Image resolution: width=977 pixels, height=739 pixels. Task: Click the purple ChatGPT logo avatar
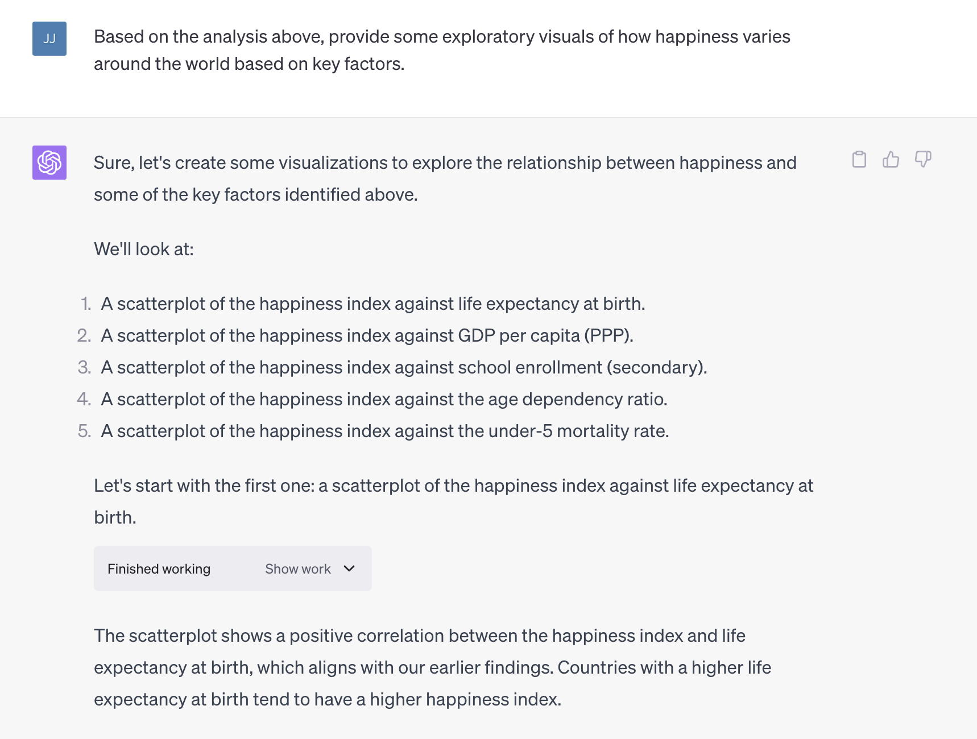click(49, 163)
